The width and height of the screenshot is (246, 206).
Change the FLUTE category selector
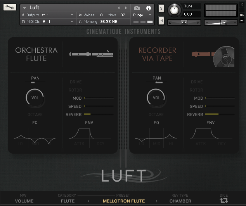pos(68,201)
